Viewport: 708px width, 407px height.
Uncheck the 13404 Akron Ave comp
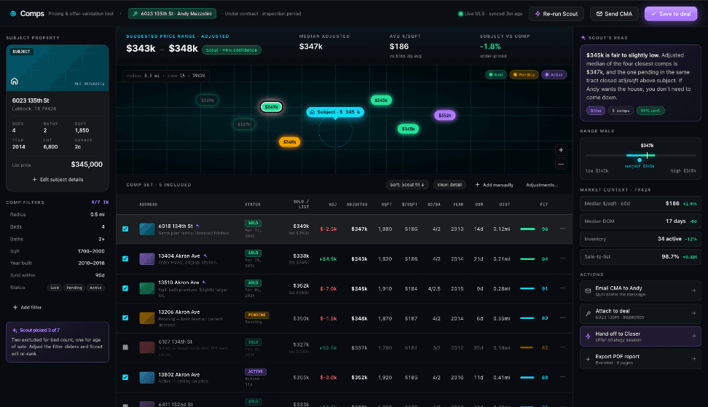click(125, 258)
